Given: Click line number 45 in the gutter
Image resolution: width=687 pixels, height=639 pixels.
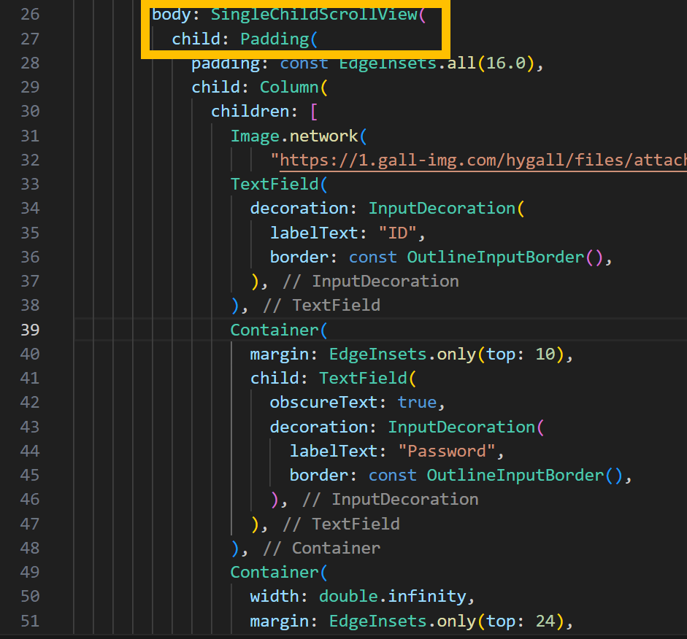Looking at the screenshot, I should pyautogui.click(x=30, y=475).
